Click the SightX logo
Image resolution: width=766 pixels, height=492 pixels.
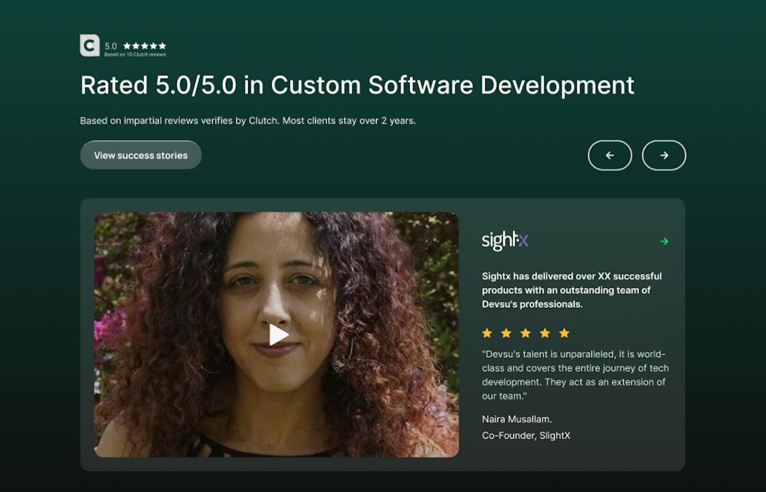(505, 240)
